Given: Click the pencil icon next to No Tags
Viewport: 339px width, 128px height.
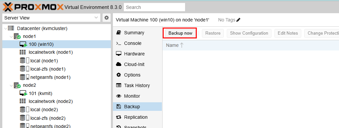Looking at the screenshot, I should tap(238, 20).
